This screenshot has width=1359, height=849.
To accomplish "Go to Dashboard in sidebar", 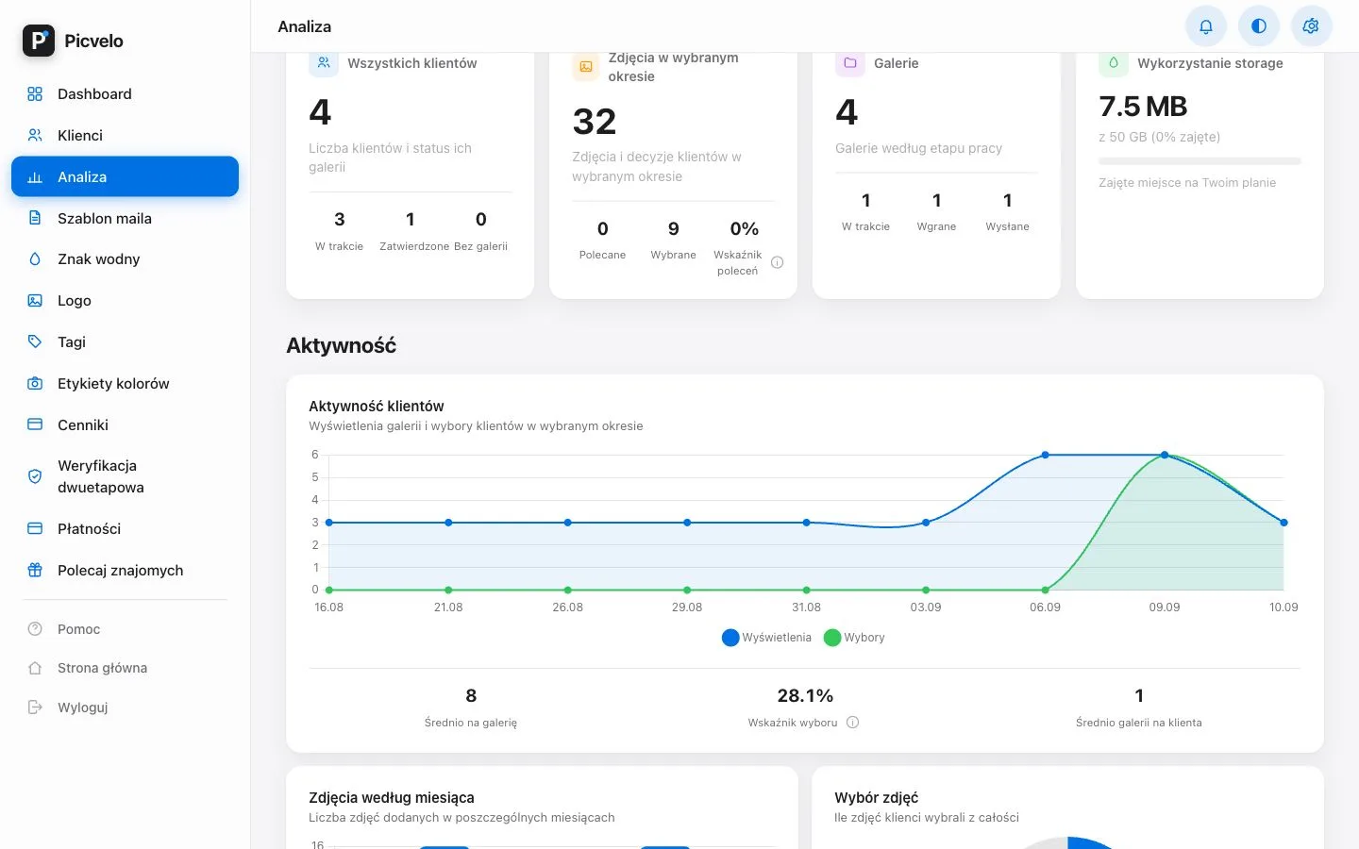I will point(125,94).
